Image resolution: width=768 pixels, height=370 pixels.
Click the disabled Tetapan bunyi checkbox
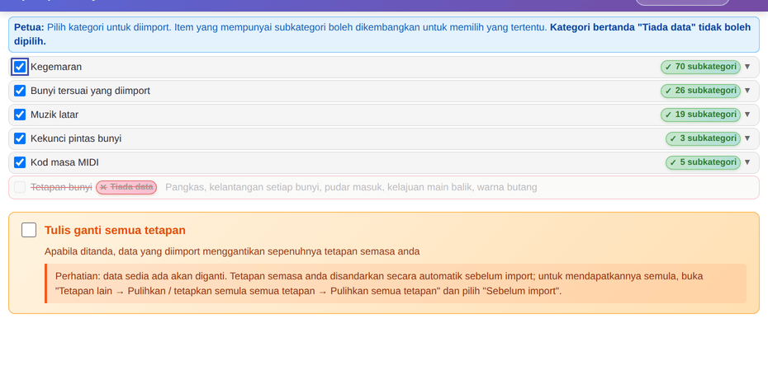coord(20,187)
